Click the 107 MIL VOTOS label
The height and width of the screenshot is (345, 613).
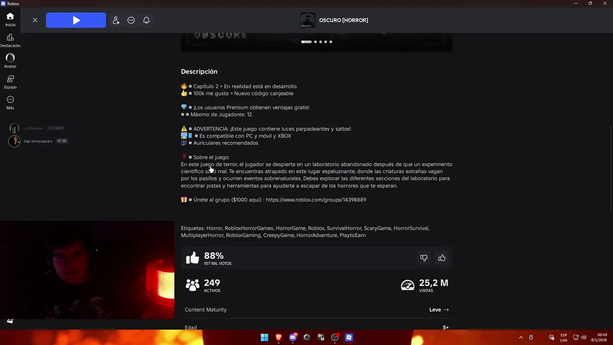click(x=217, y=264)
